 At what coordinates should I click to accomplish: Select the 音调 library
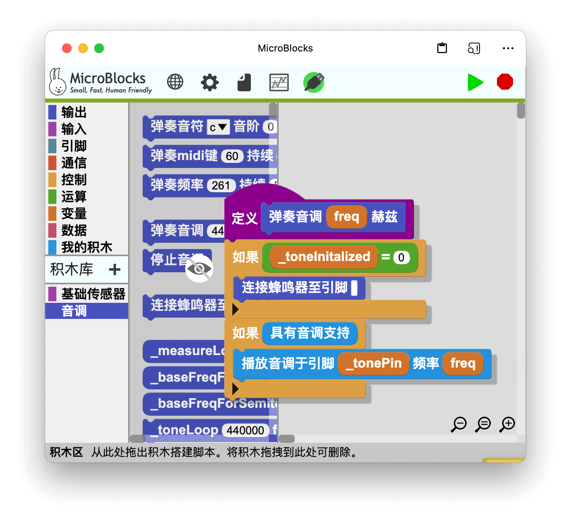(87, 311)
